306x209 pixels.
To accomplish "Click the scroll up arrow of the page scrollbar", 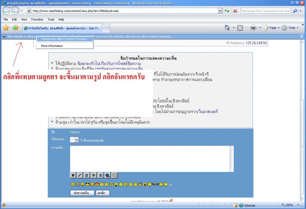I will [302, 42].
